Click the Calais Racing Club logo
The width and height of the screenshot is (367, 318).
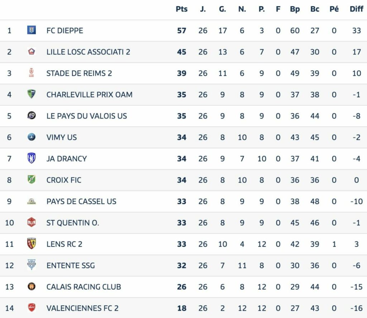(32, 286)
